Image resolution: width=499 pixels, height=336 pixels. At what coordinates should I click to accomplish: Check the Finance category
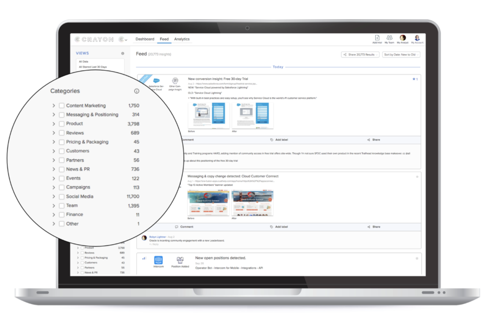pyautogui.click(x=62, y=215)
